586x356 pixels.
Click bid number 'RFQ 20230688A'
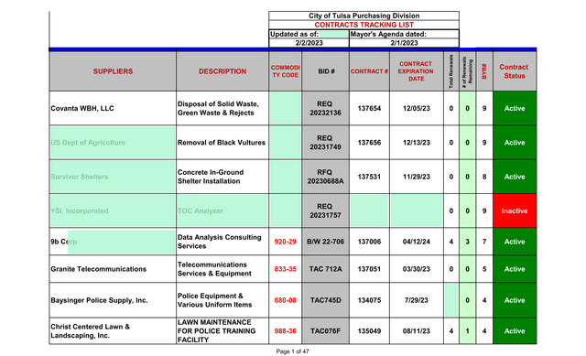coord(325,177)
